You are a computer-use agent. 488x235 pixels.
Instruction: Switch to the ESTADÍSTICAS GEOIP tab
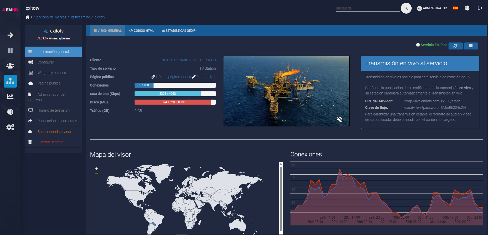(179, 31)
